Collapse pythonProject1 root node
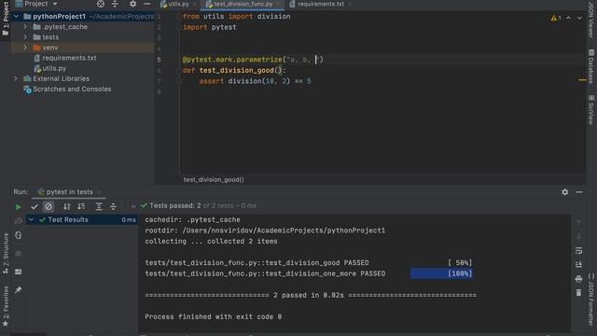The height and width of the screenshot is (336, 597). click(x=16, y=17)
